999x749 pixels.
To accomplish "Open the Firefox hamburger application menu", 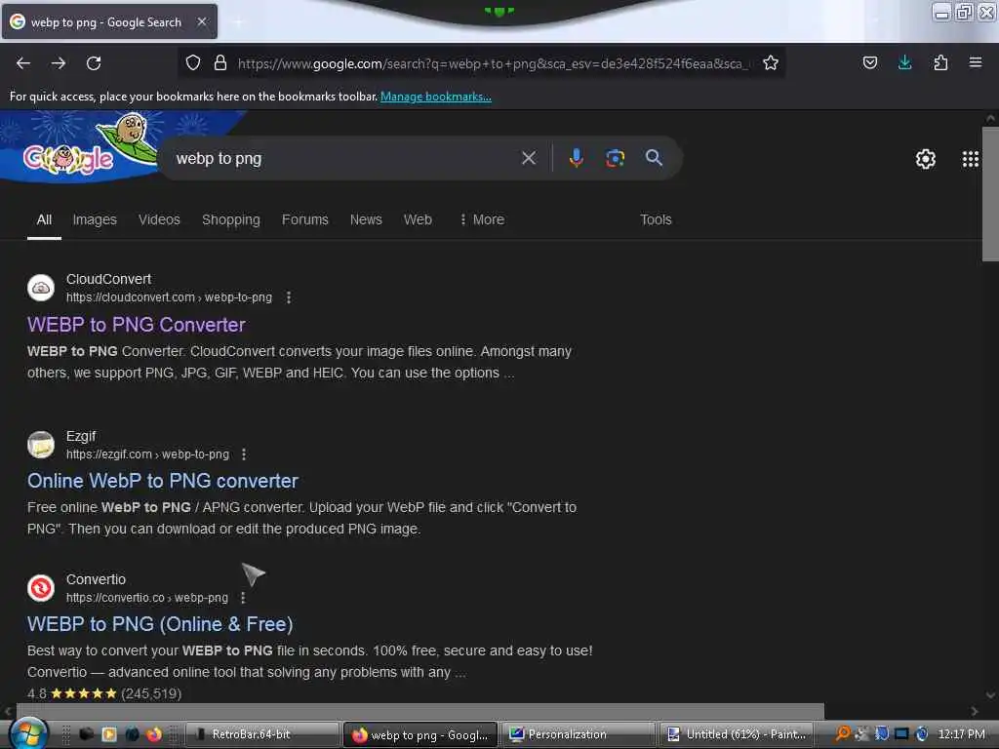I will pos(976,62).
